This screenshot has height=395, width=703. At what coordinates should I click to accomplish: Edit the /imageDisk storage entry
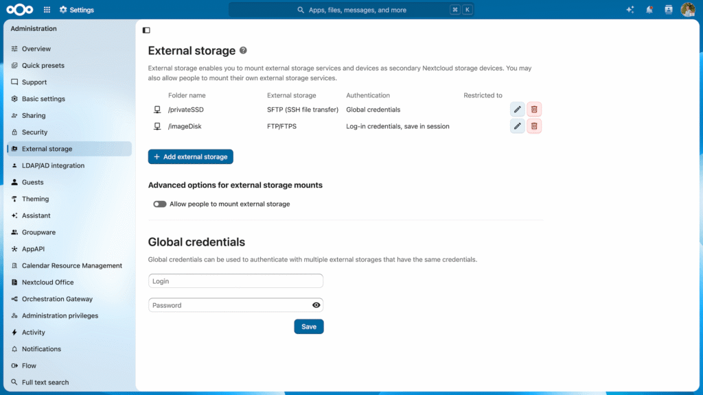pyautogui.click(x=518, y=126)
